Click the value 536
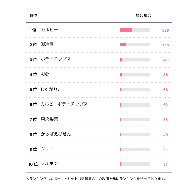The image size is (195, 195). click(x=165, y=30)
